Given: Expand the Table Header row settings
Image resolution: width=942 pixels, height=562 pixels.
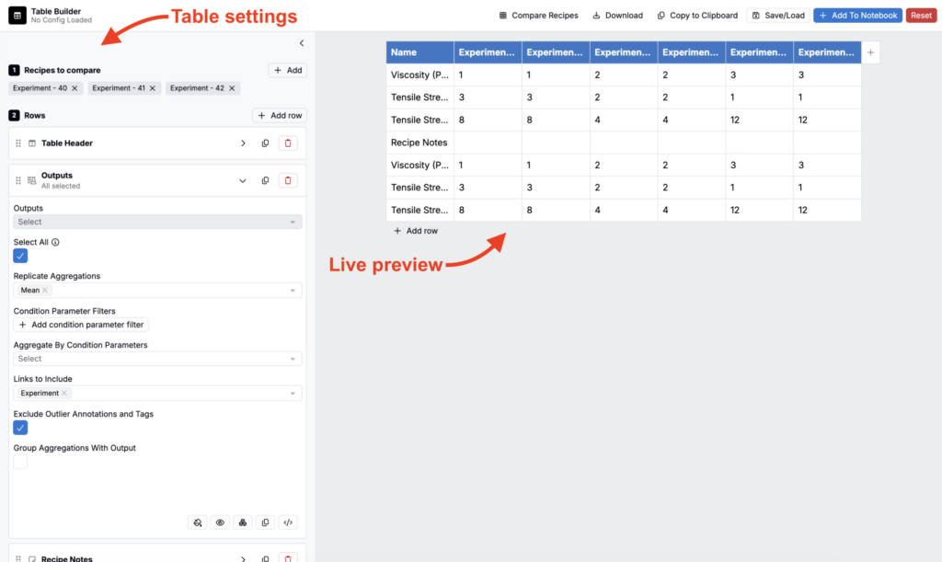Looking at the screenshot, I should point(243,143).
